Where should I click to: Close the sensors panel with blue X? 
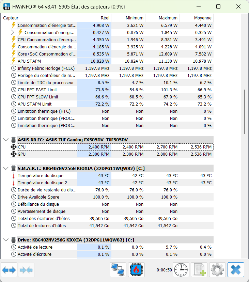(236, 270)
